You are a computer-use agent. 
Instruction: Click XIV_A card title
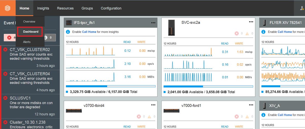[x=274, y=106]
